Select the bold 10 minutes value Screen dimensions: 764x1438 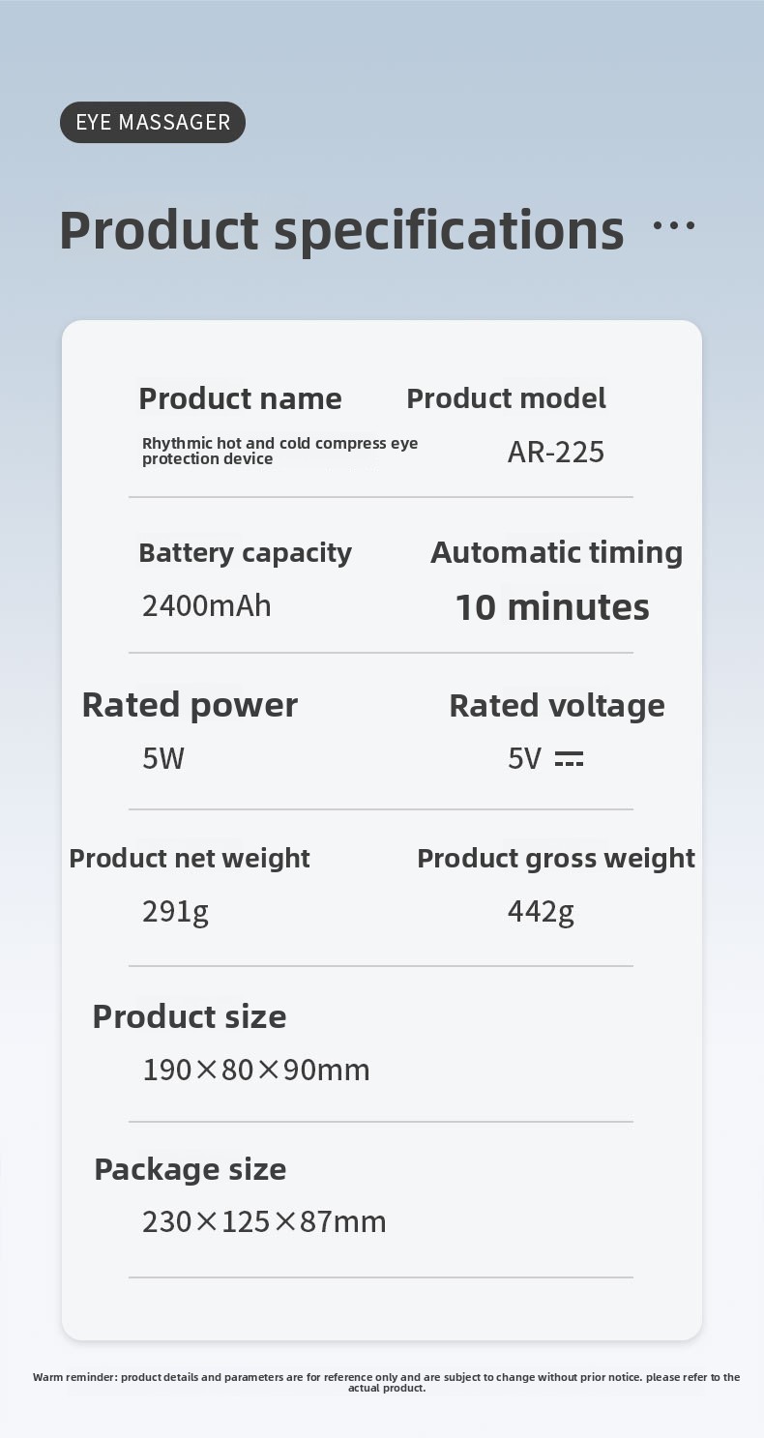click(552, 607)
